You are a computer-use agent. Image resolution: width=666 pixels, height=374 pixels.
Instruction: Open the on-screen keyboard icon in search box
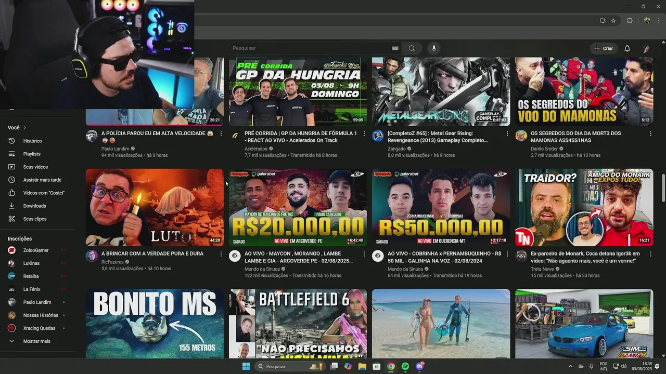coord(395,48)
